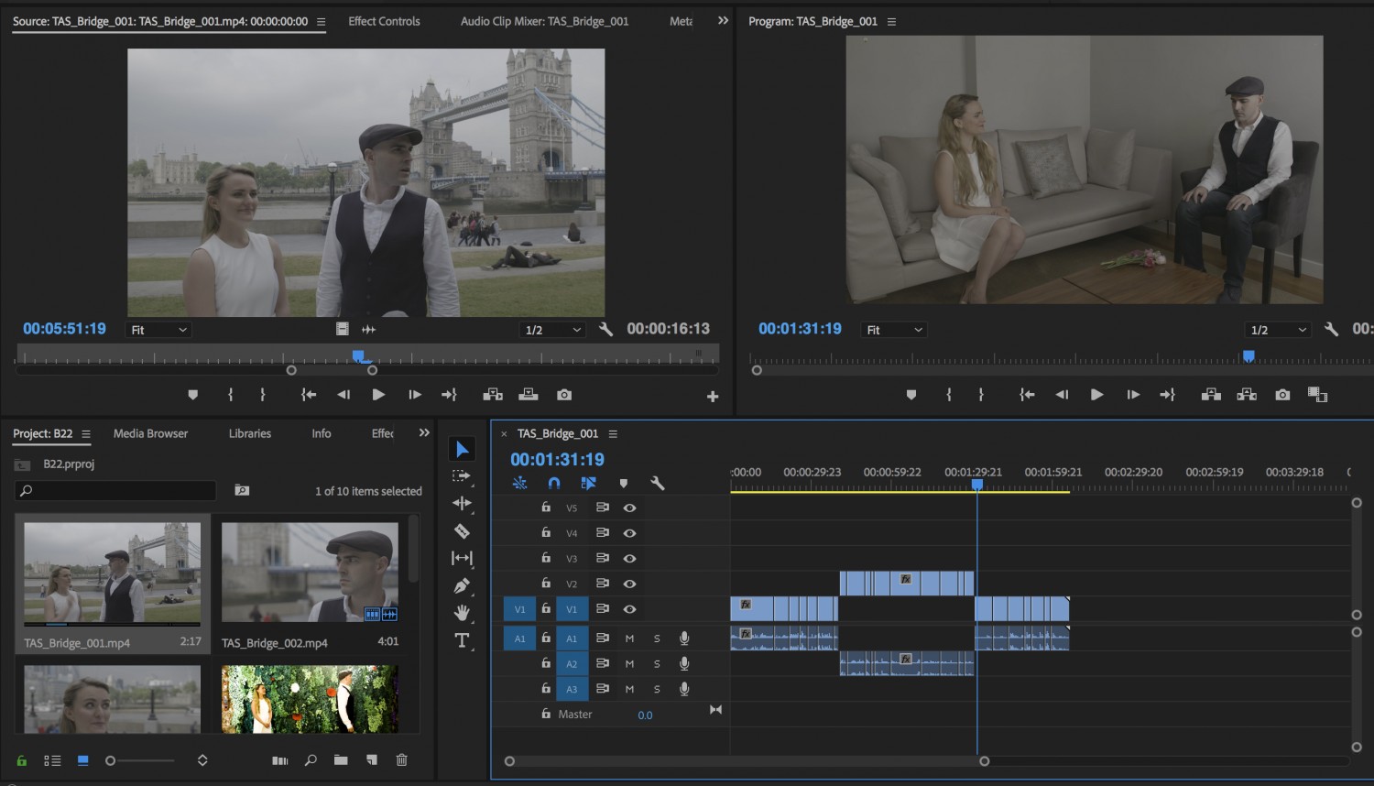
Task: Select the Pen tool in the toolbar
Action: pyautogui.click(x=462, y=585)
